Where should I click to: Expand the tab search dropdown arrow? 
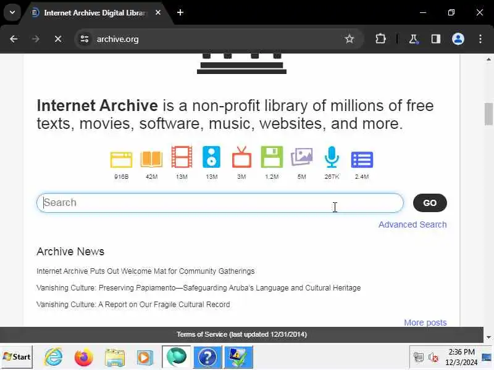12,12
